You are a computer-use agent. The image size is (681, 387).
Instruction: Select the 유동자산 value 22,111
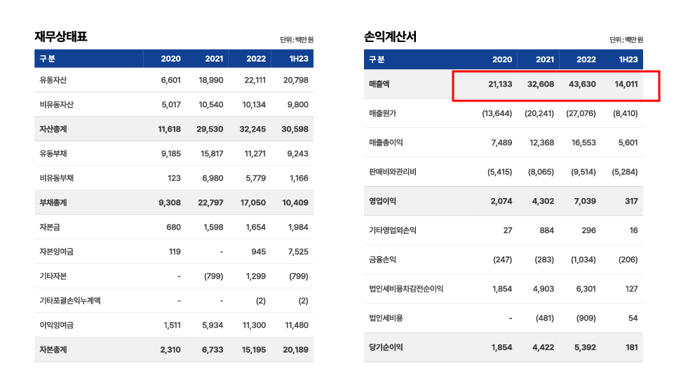(255, 80)
